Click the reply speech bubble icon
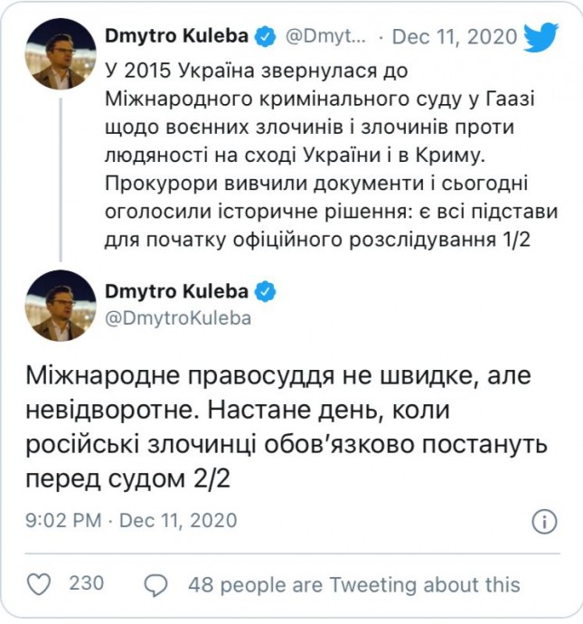Screen dimensions: 583x624 click(156, 584)
